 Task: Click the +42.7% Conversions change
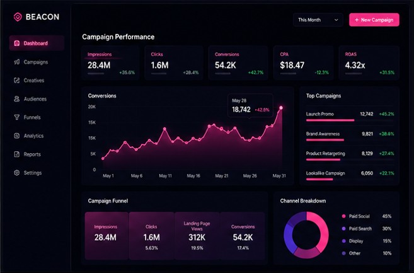(x=256, y=73)
